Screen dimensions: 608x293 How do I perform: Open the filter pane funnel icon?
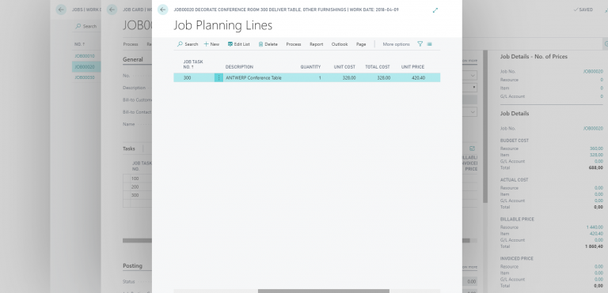click(420, 44)
